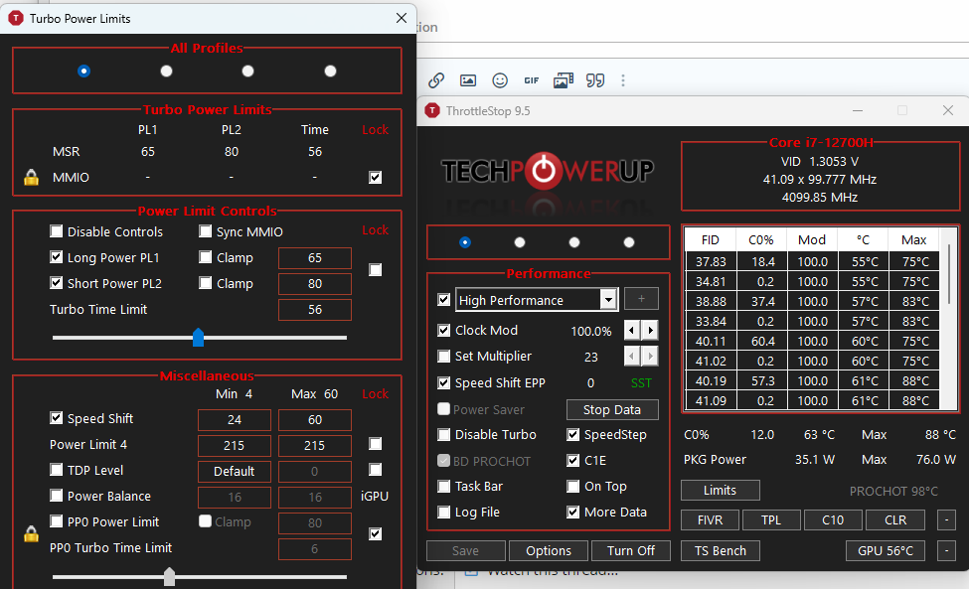
Task: Enable Clamp for Long Power PL1
Action: (x=205, y=257)
